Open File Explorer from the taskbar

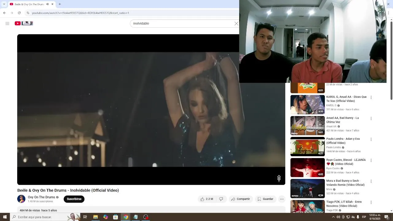pos(95,217)
